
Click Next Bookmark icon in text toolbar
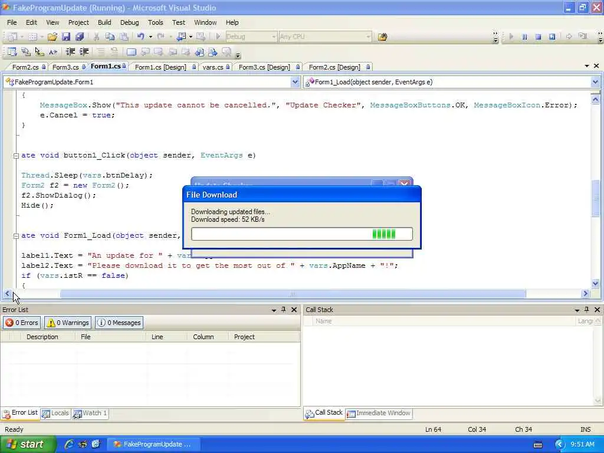click(x=159, y=52)
